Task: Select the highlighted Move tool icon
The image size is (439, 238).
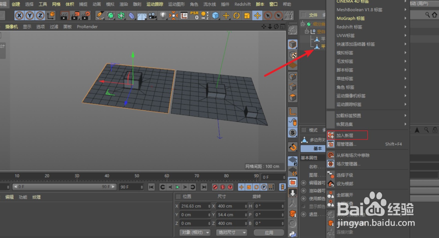Action: pos(257,16)
